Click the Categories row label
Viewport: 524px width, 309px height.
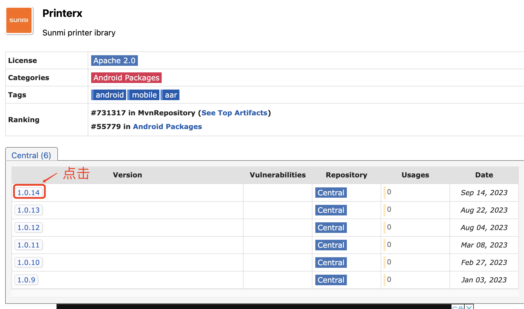[x=29, y=78]
